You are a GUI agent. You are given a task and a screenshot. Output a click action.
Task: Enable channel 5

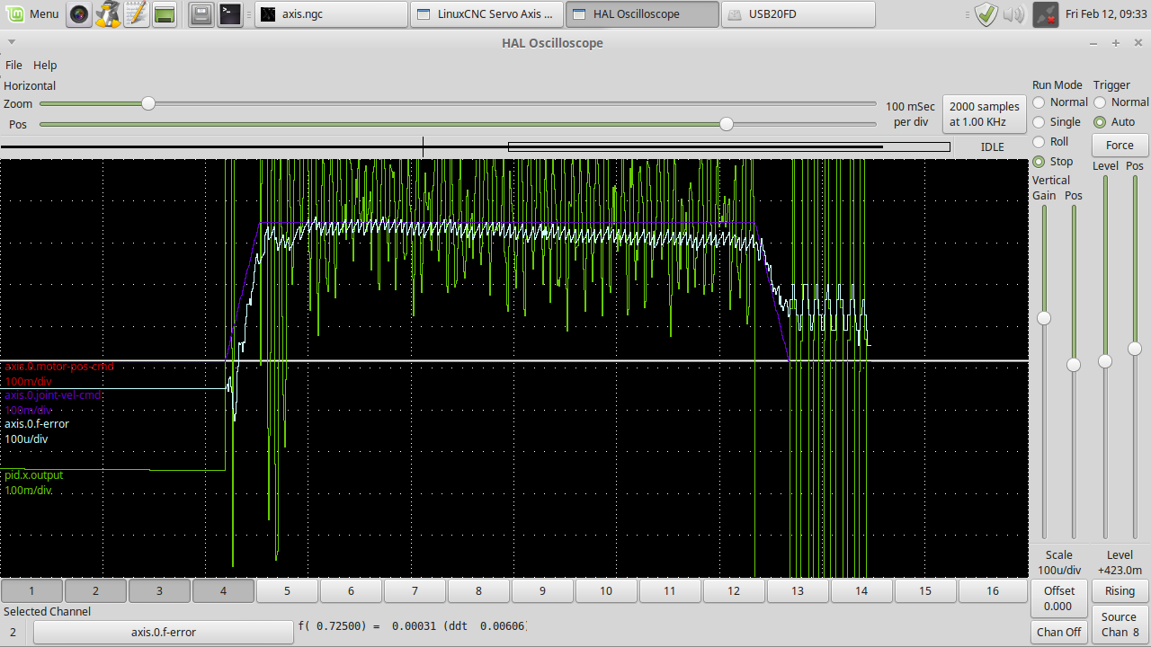pyautogui.click(x=287, y=590)
